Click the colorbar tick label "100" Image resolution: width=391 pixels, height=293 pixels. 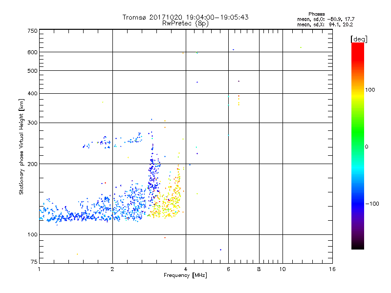(370, 90)
